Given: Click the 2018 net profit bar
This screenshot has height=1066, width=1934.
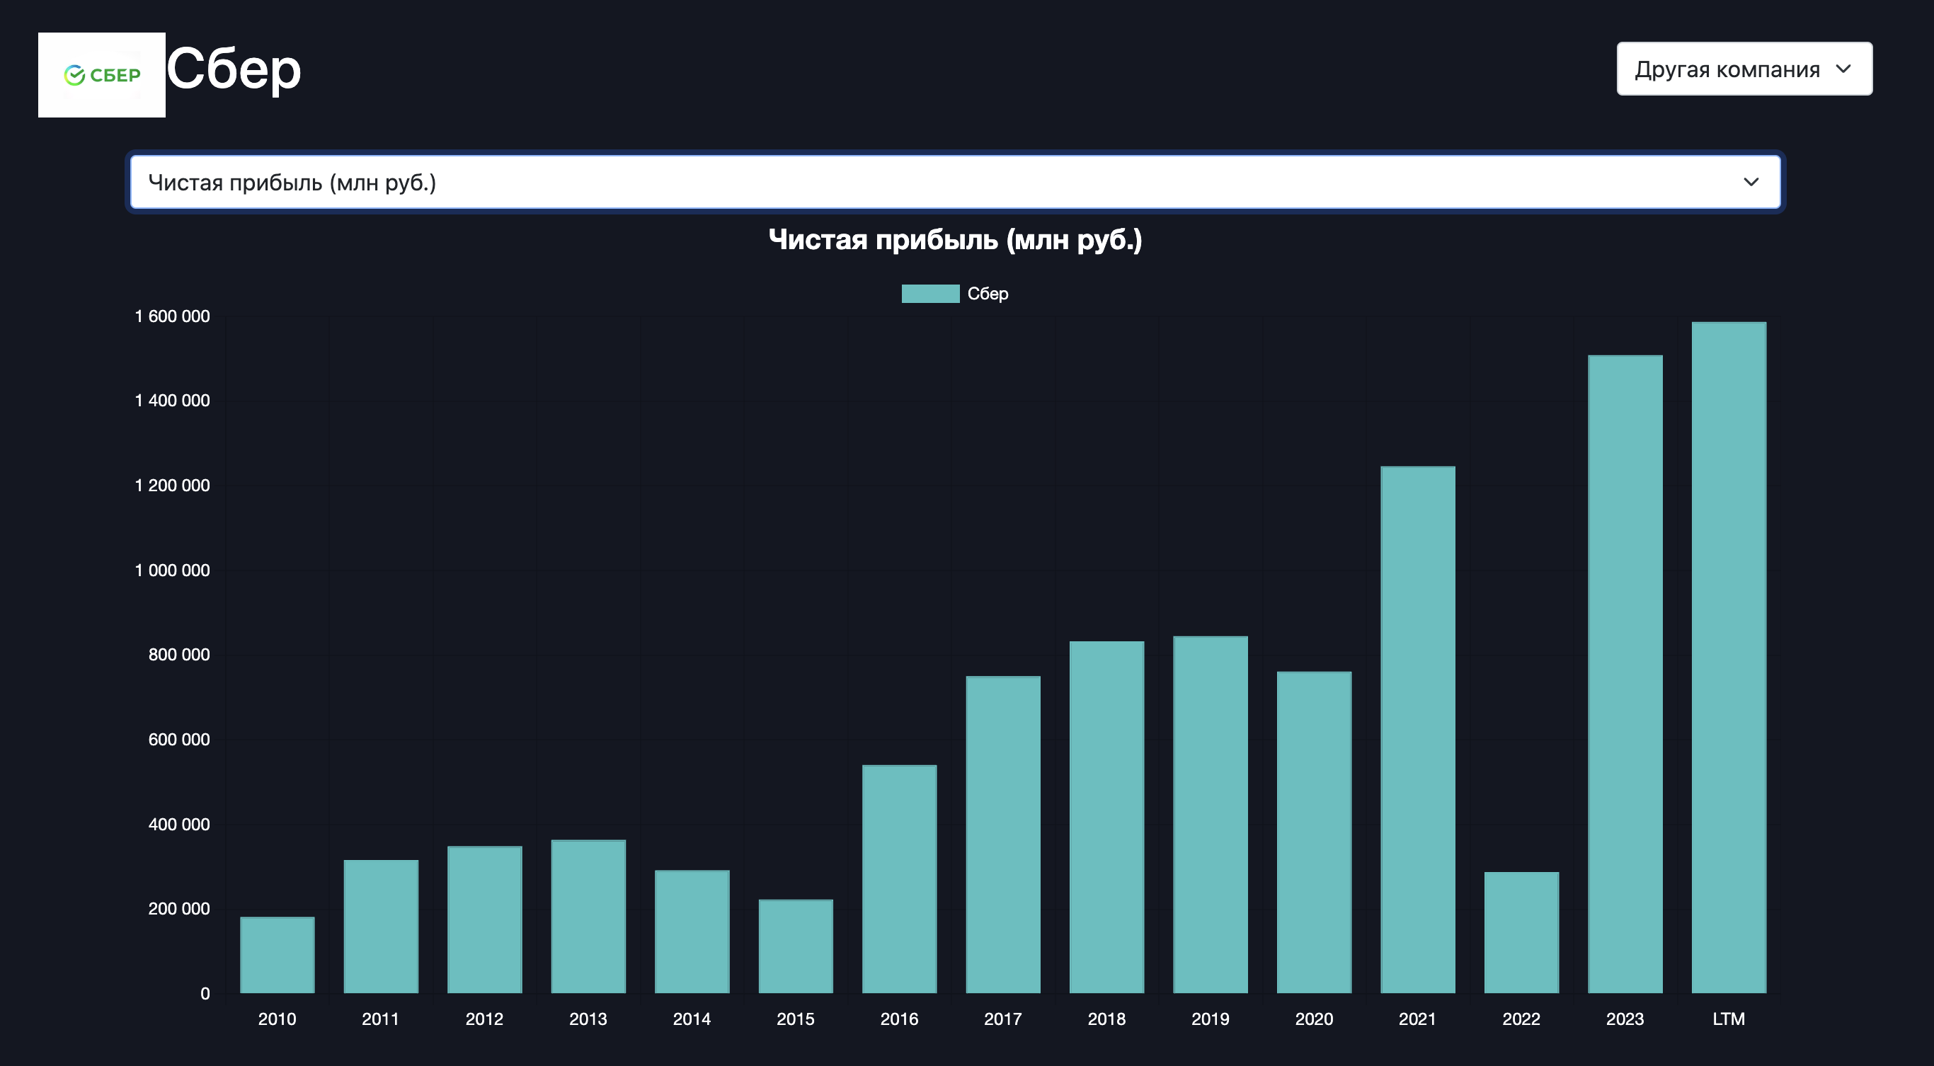Looking at the screenshot, I should click(x=1106, y=817).
